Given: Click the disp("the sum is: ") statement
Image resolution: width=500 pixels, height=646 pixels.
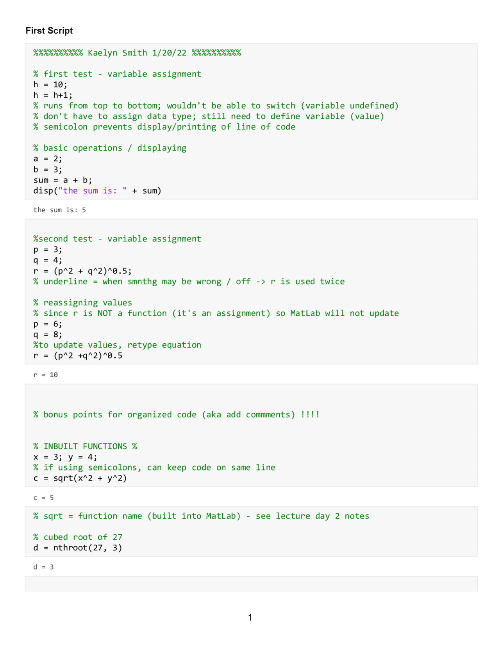Looking at the screenshot, I should click(x=97, y=191).
